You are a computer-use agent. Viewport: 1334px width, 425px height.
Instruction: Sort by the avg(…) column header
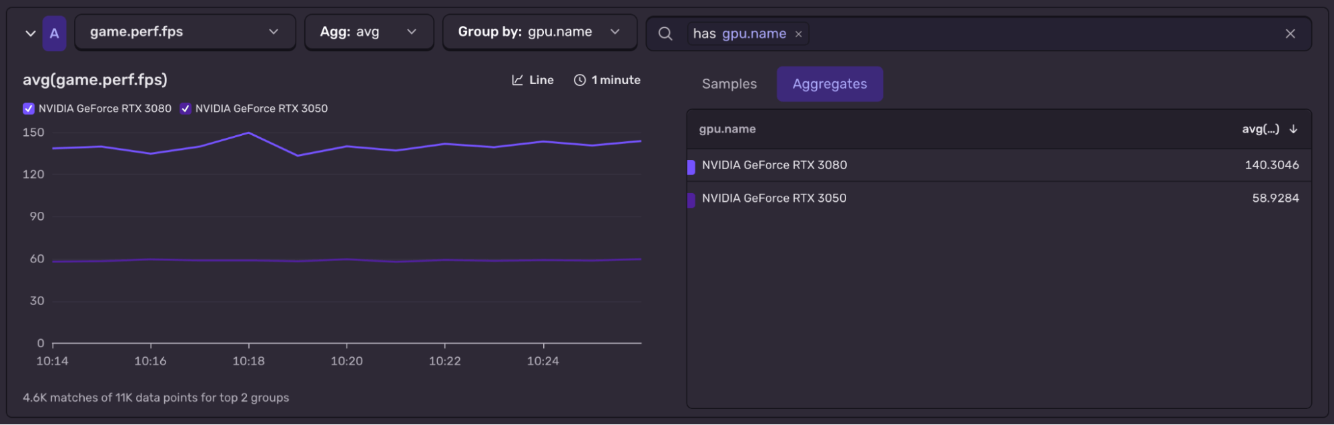tap(1261, 129)
